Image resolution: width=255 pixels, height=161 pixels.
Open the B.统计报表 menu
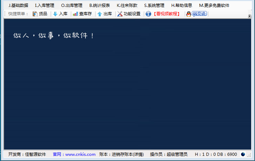click(100, 6)
